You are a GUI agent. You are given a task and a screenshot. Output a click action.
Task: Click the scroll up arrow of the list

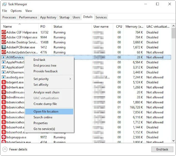(174, 26)
